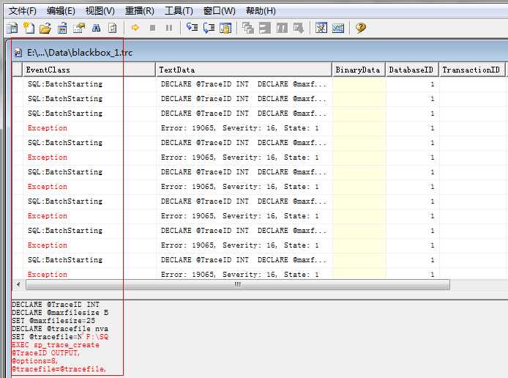
Task: Click the '@options=8,' line
Action: pyautogui.click(x=34, y=361)
